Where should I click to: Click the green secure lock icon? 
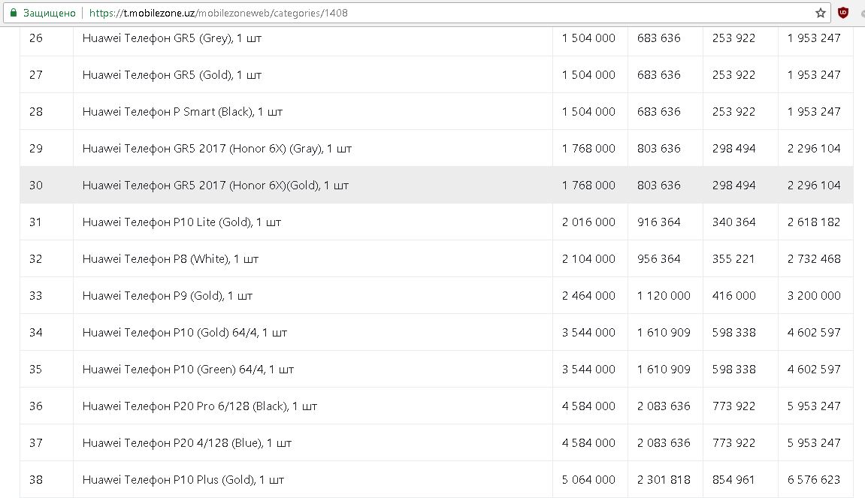coord(13,13)
